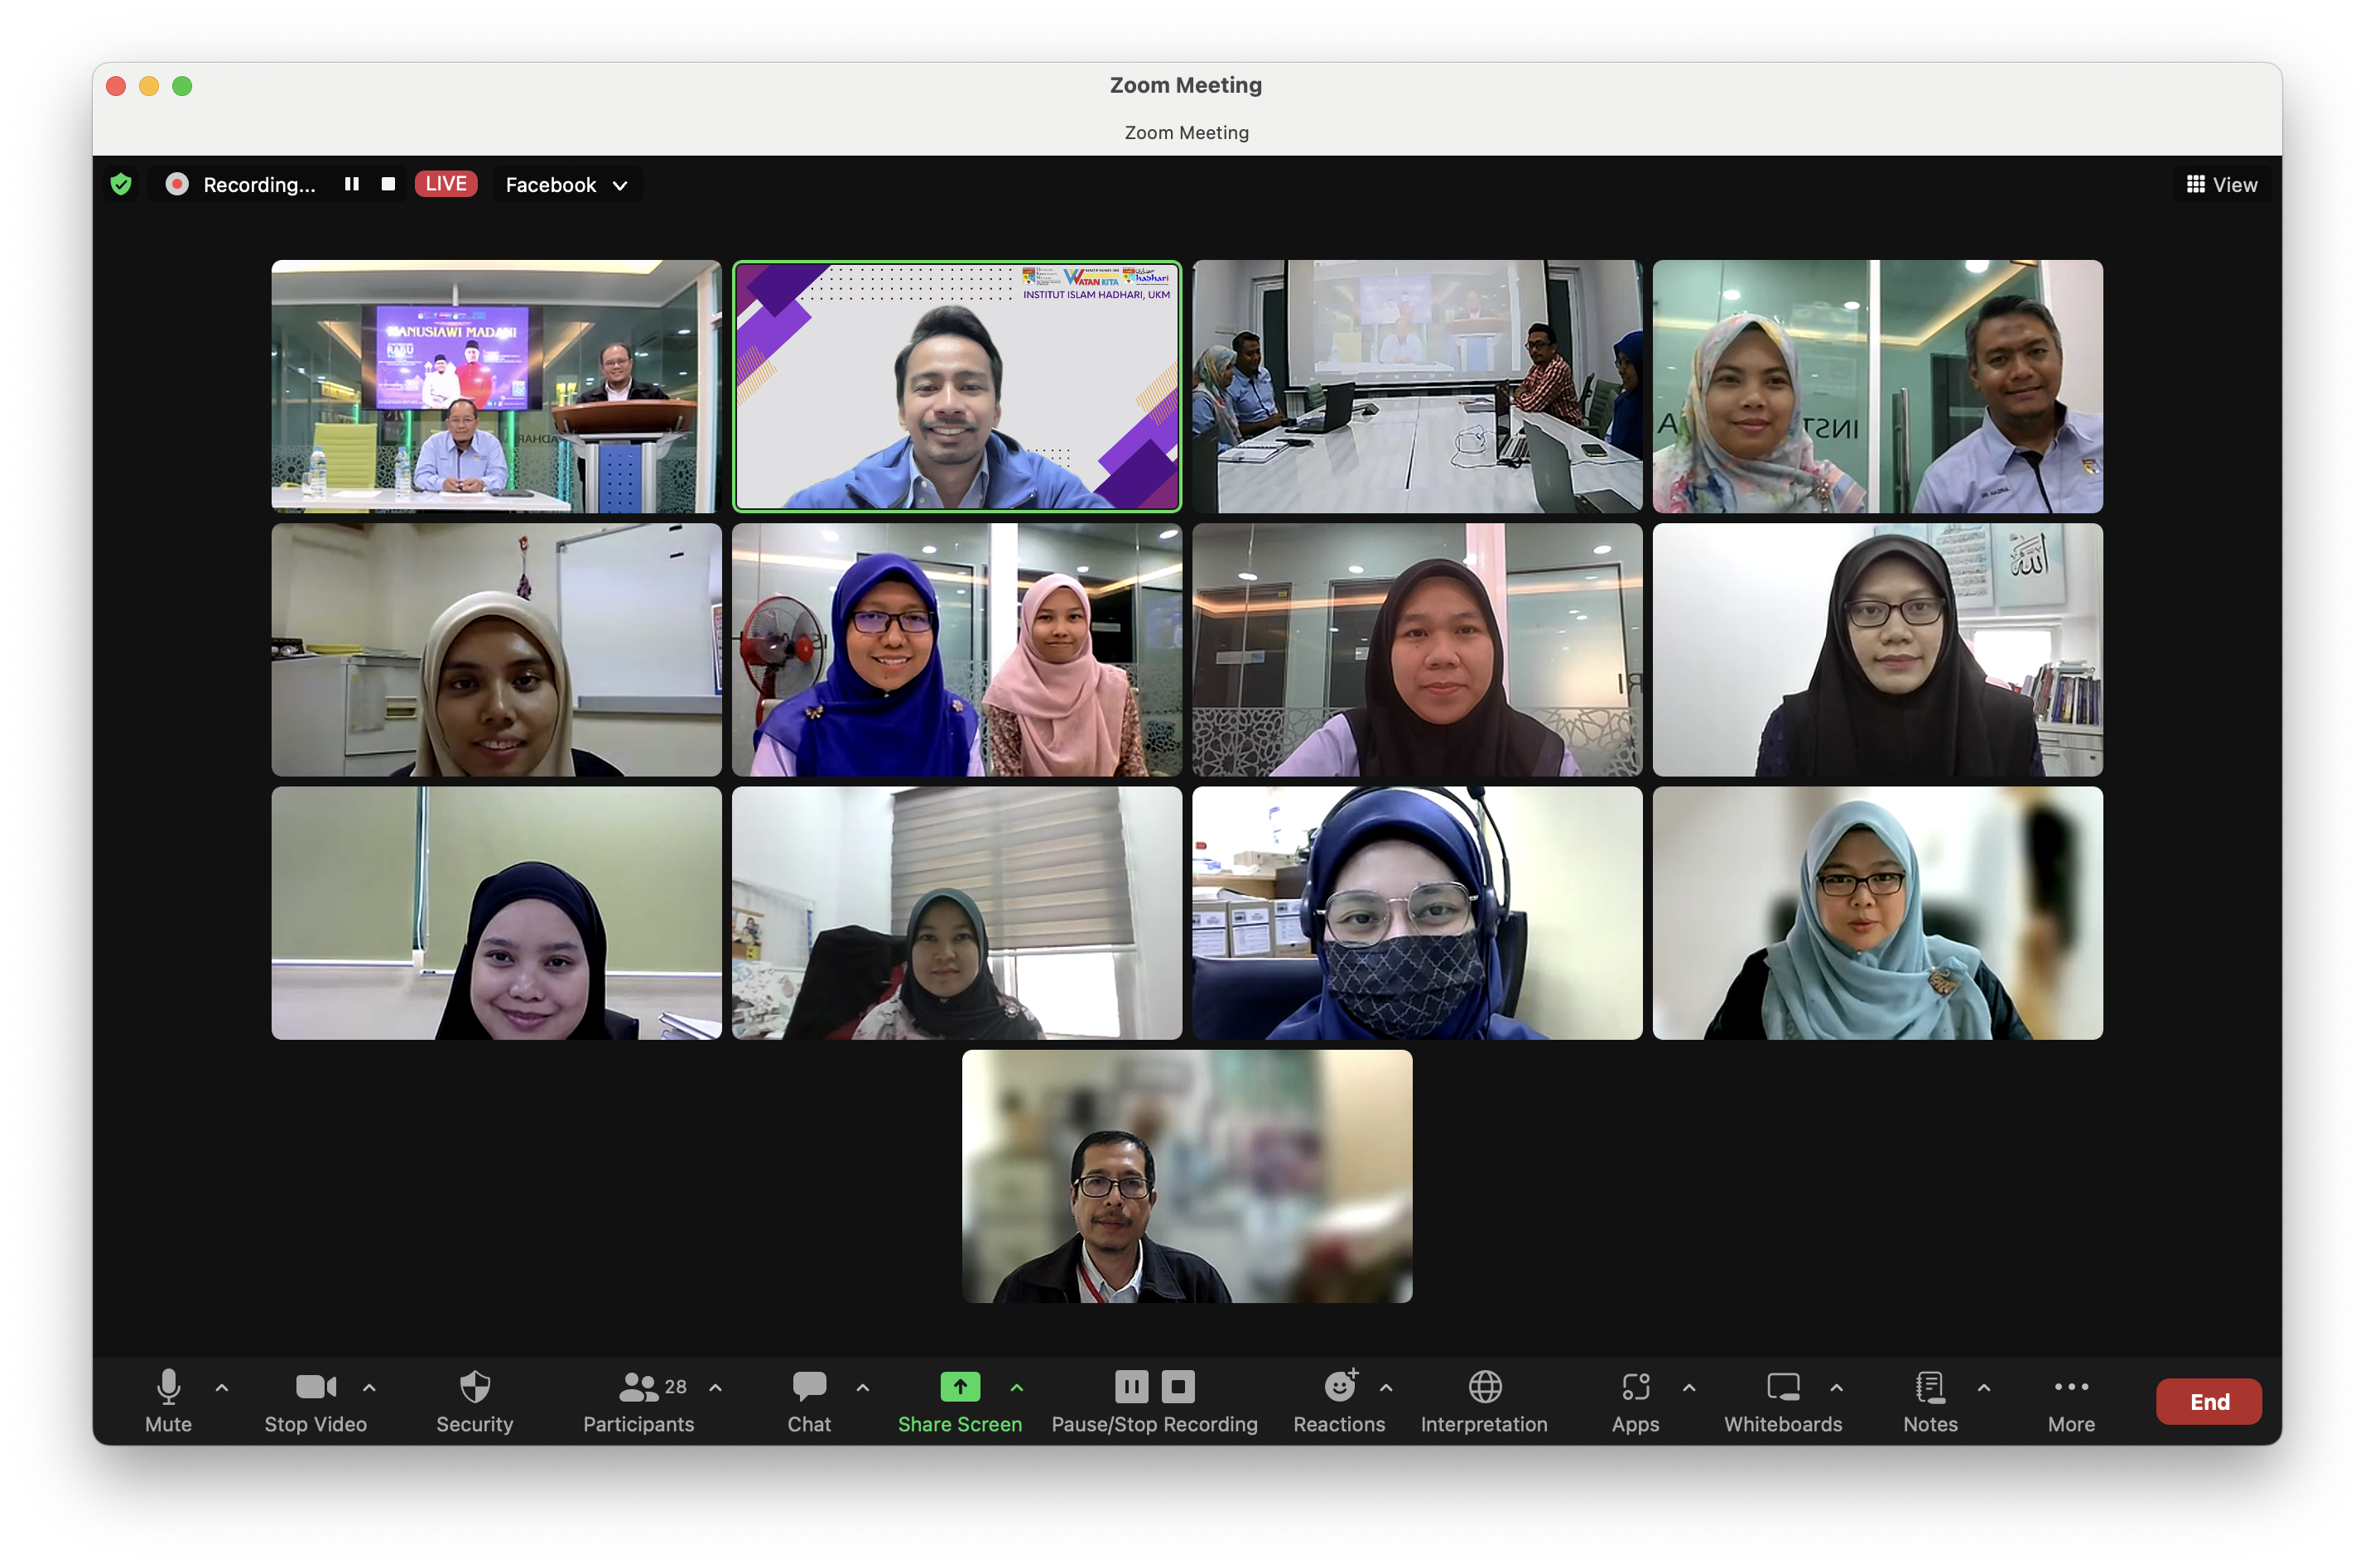Viewport: 2375px width, 1568px height.
Task: Click the green encryption shield icon
Action: pos(121,184)
